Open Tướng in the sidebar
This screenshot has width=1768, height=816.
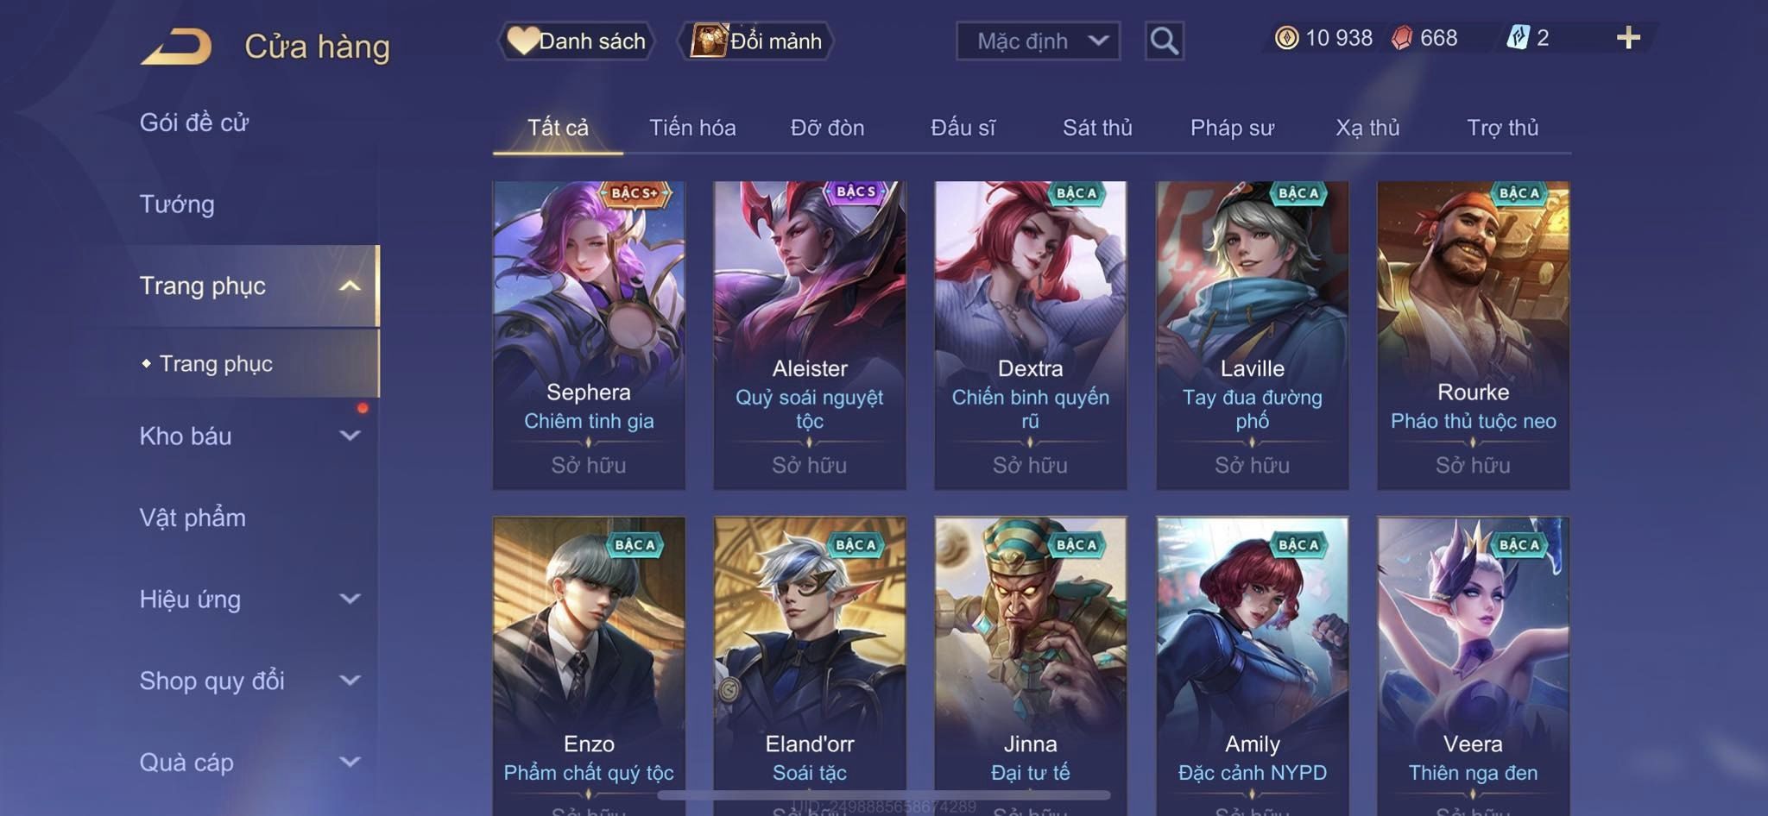click(x=177, y=204)
